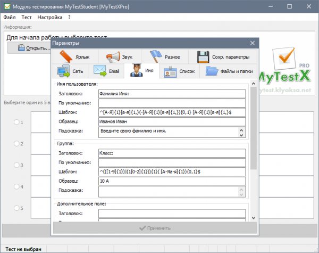
Task: Click the MyTestX PRO checkmark logo
Action: 284,58
